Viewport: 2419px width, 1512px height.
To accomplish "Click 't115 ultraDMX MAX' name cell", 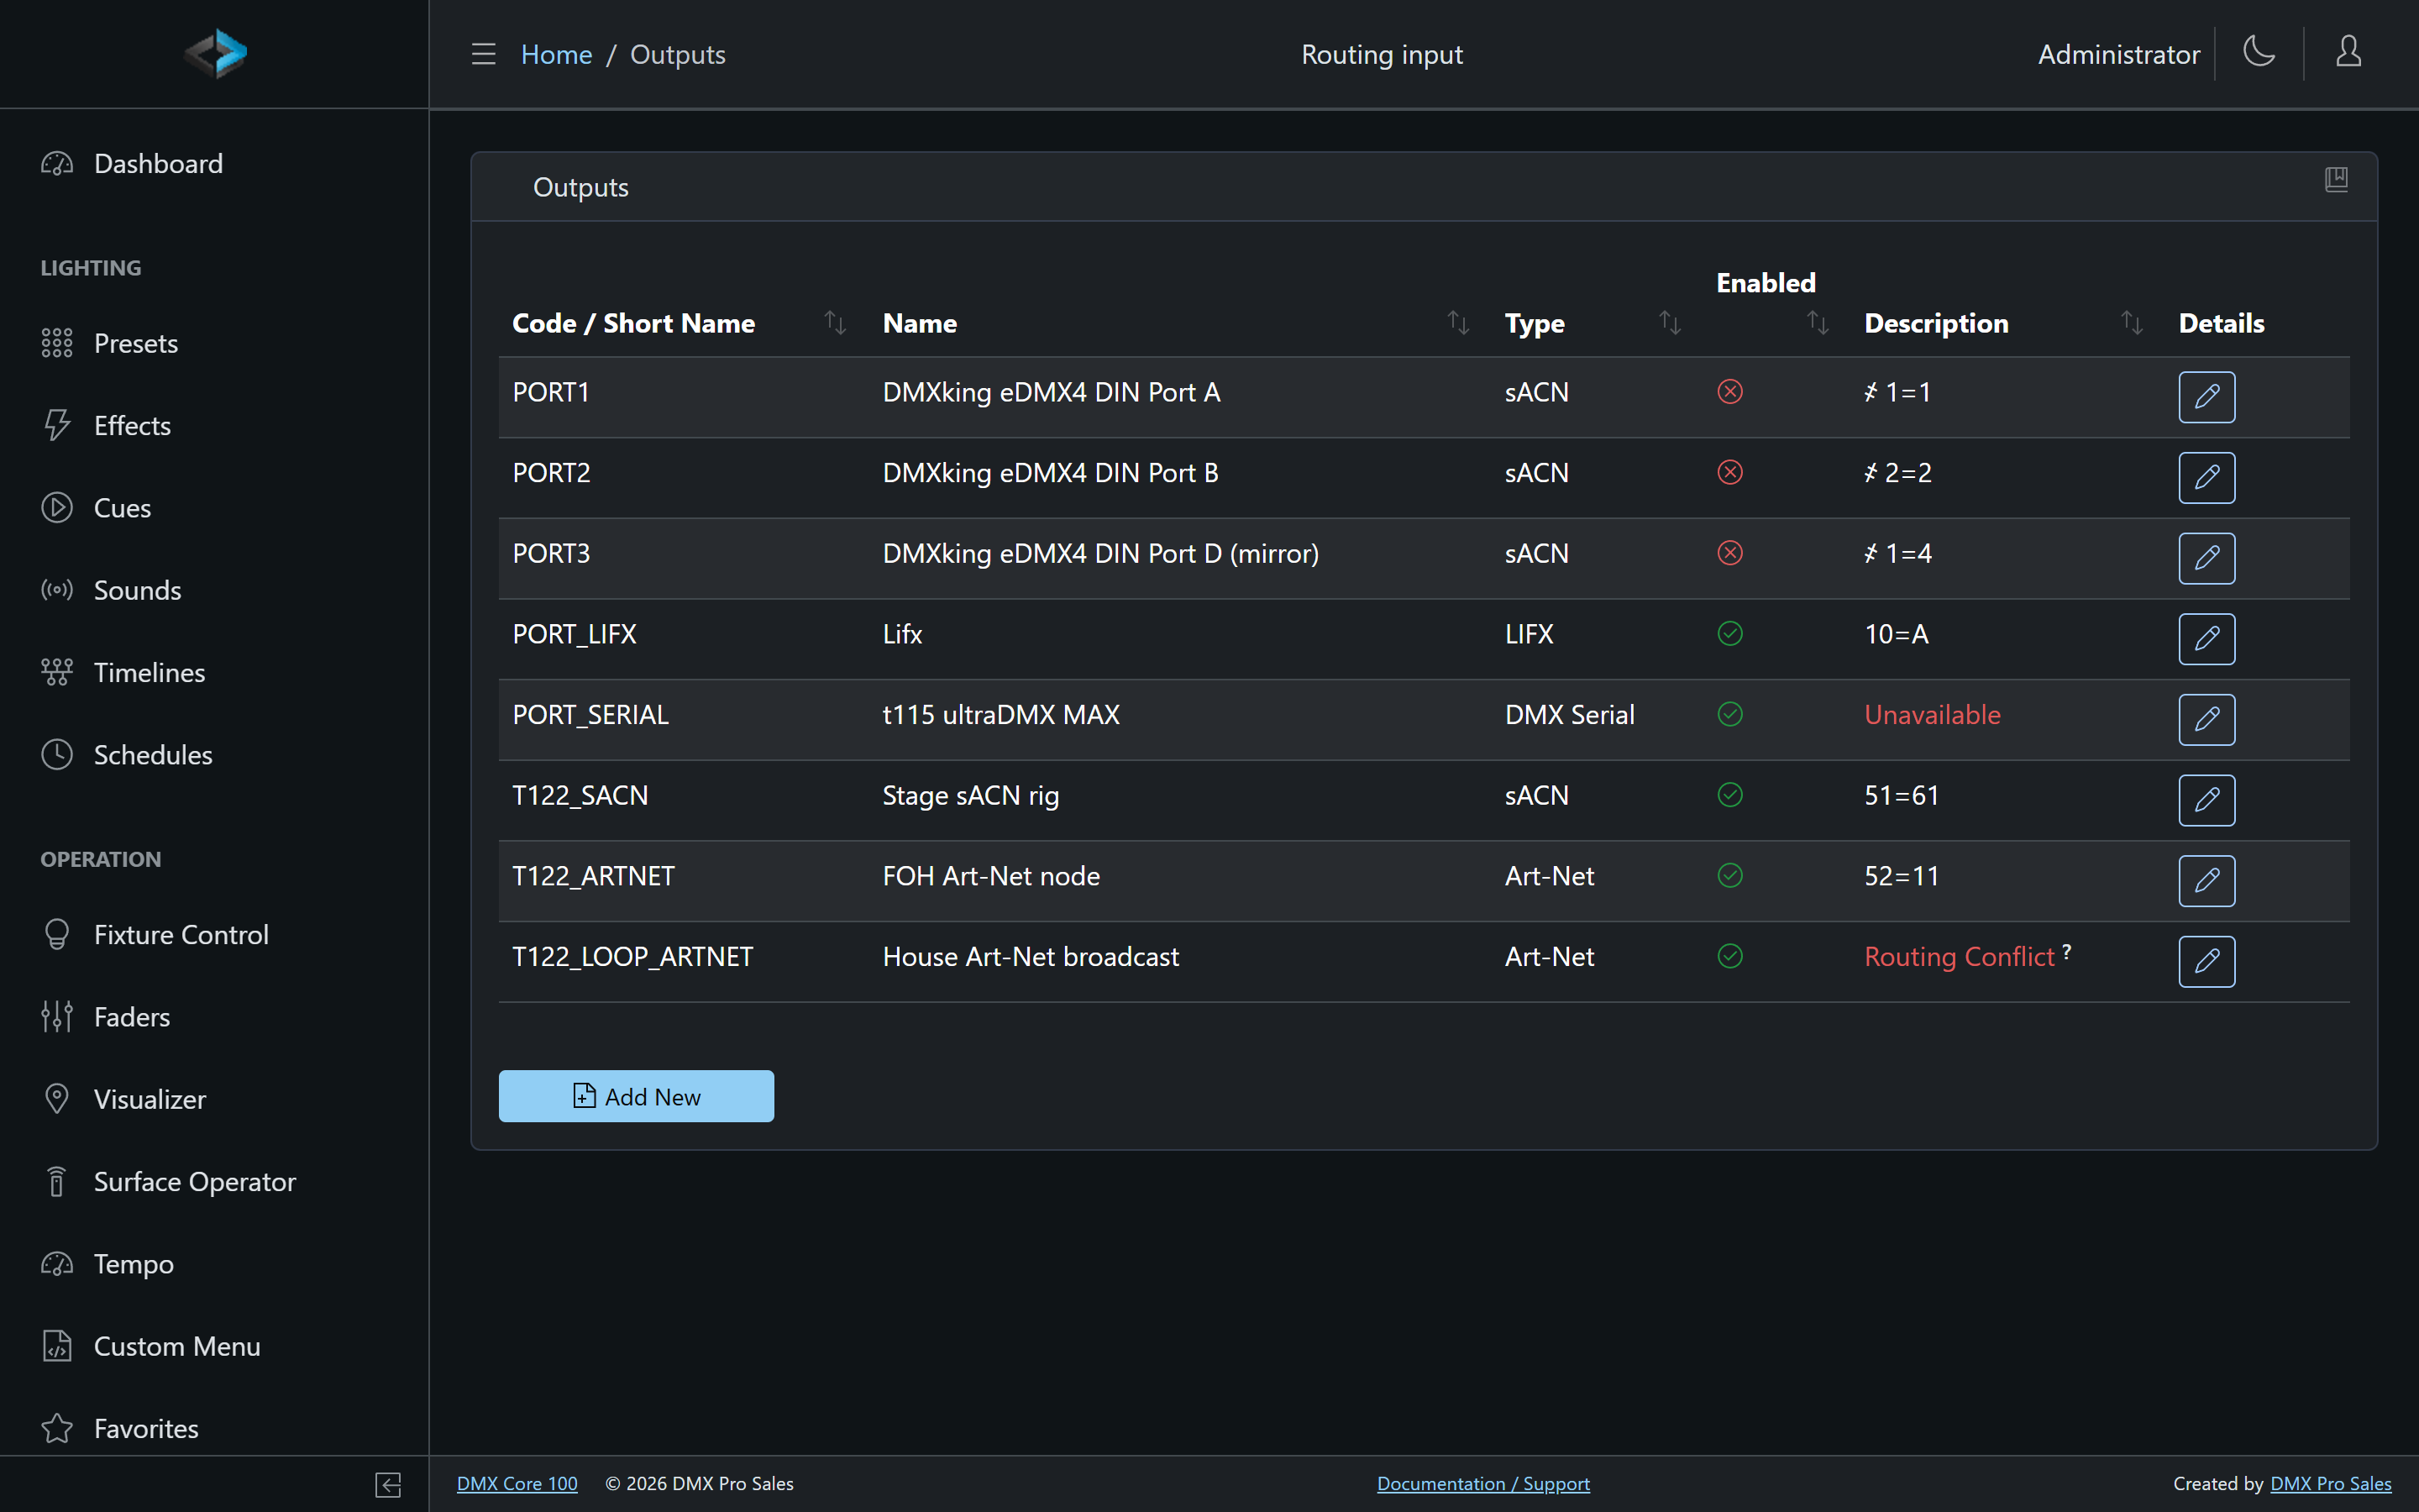I will (x=1000, y=714).
